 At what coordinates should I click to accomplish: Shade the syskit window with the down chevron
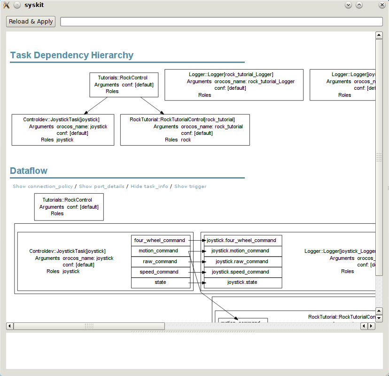348,5
